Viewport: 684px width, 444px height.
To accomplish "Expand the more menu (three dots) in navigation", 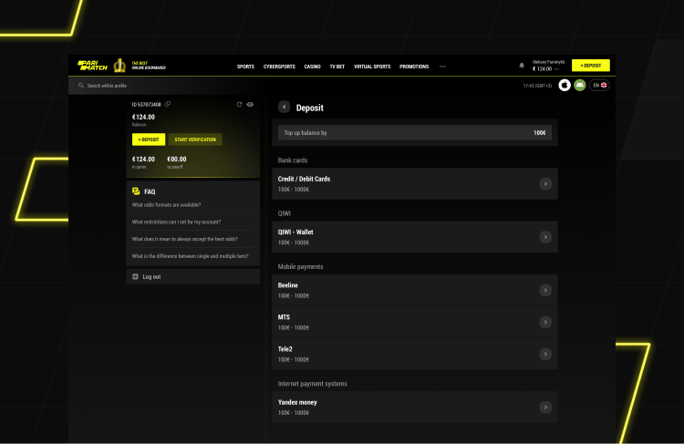I will 442,67.
